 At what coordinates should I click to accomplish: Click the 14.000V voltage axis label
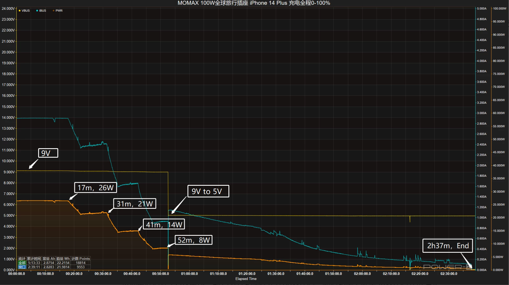8,118
